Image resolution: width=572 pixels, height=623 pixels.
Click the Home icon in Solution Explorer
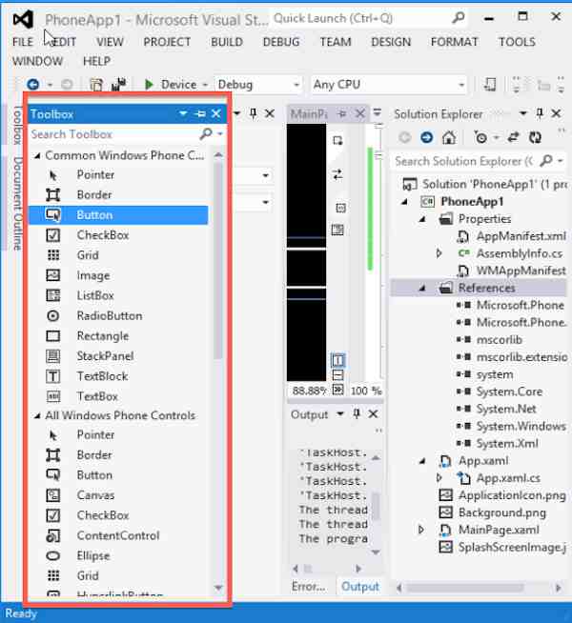[449, 138]
